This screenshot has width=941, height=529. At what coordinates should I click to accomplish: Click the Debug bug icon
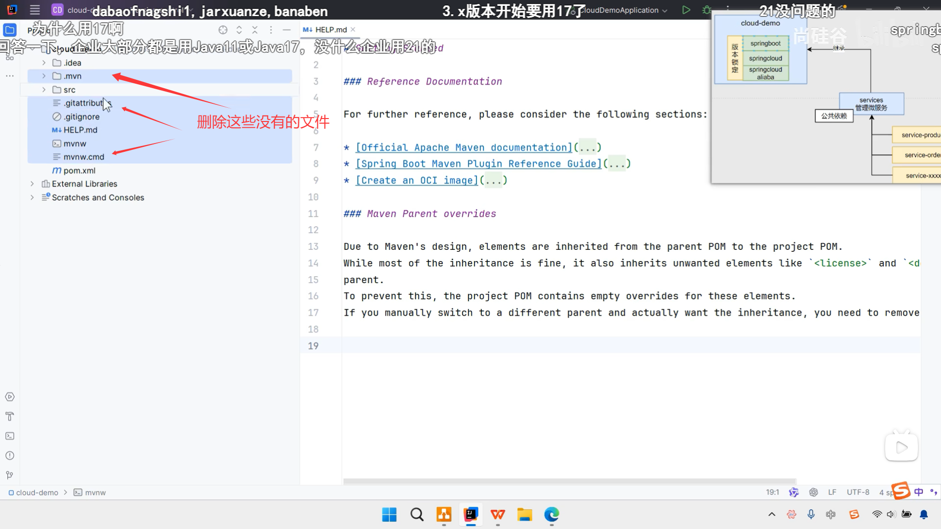[706, 10]
